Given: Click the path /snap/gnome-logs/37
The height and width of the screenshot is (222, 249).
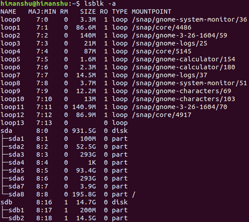Looking at the screenshot, I should pos(169,75).
